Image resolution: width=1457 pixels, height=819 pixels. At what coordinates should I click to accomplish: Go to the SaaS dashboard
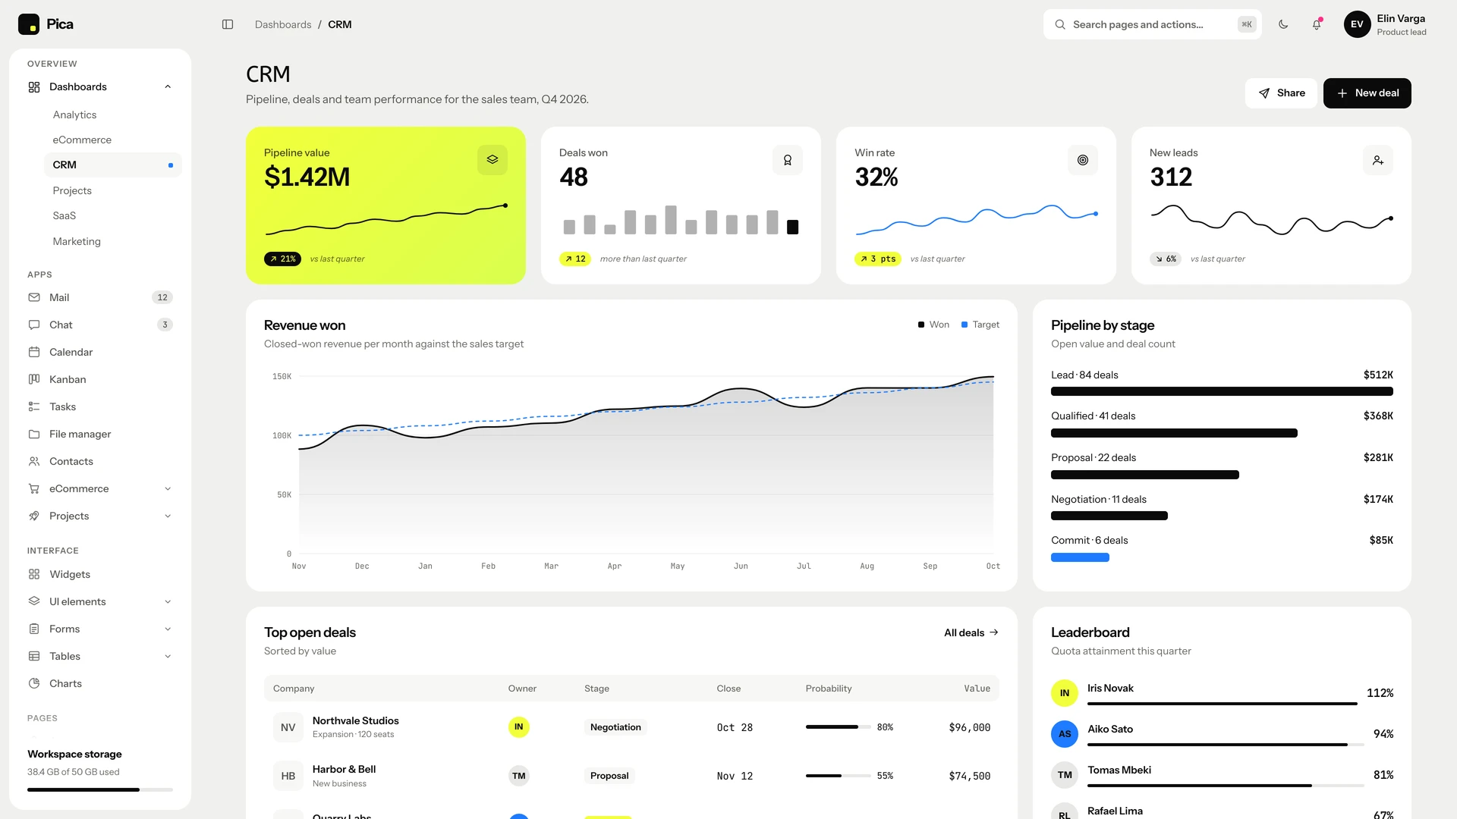(113, 215)
